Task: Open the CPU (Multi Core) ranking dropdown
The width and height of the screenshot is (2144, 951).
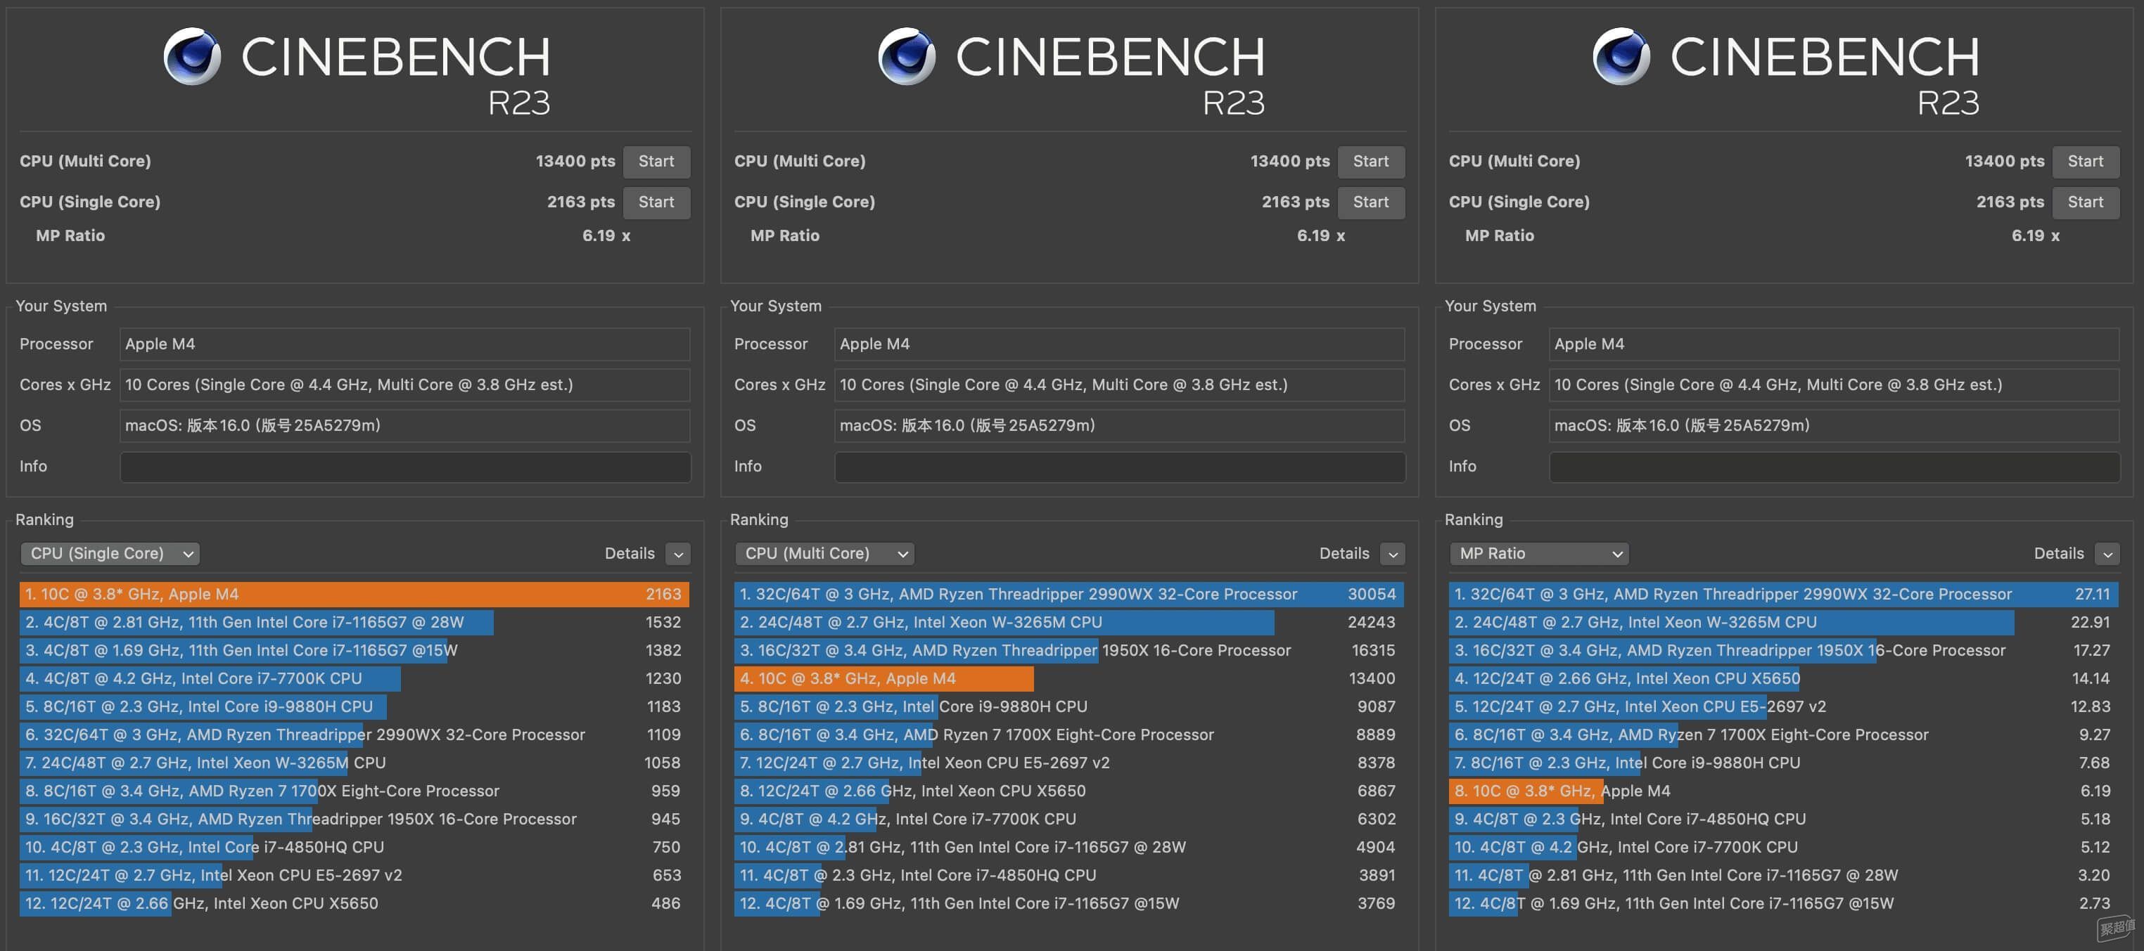Action: tap(824, 553)
